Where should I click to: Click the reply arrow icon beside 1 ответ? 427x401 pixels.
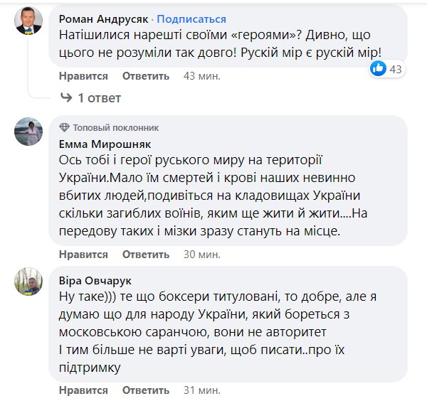[65, 97]
